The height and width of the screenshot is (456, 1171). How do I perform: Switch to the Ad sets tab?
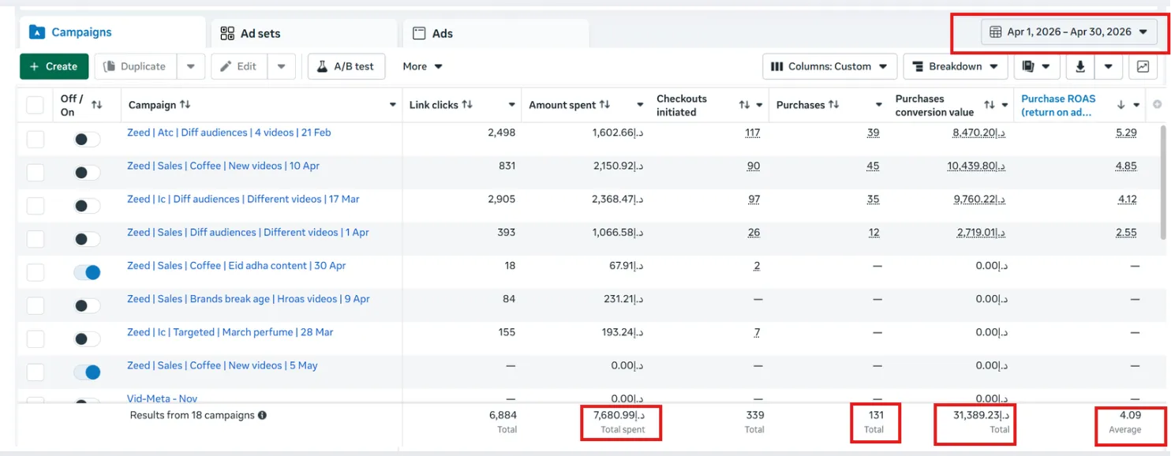(x=304, y=34)
